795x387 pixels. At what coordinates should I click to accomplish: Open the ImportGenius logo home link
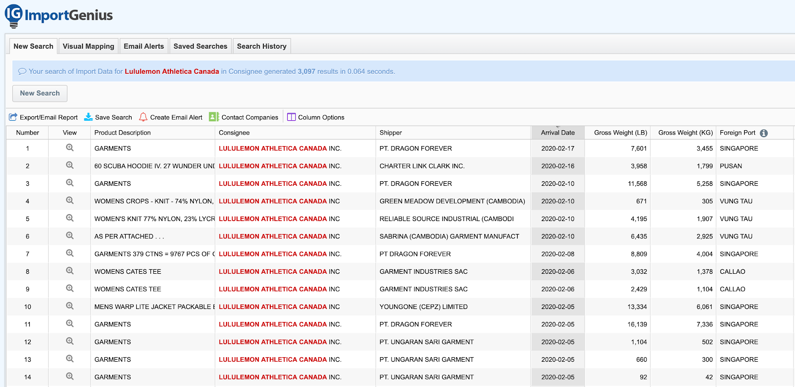(59, 16)
